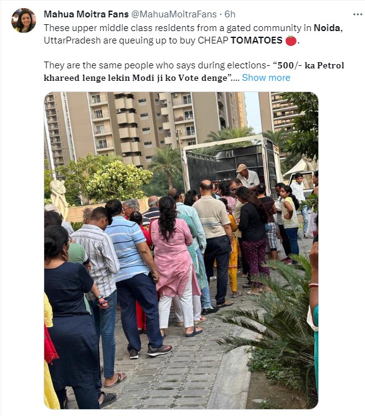Click the Mahua Moitra Fans profile avatar
Screen dimensions: 365x416
point(24,21)
